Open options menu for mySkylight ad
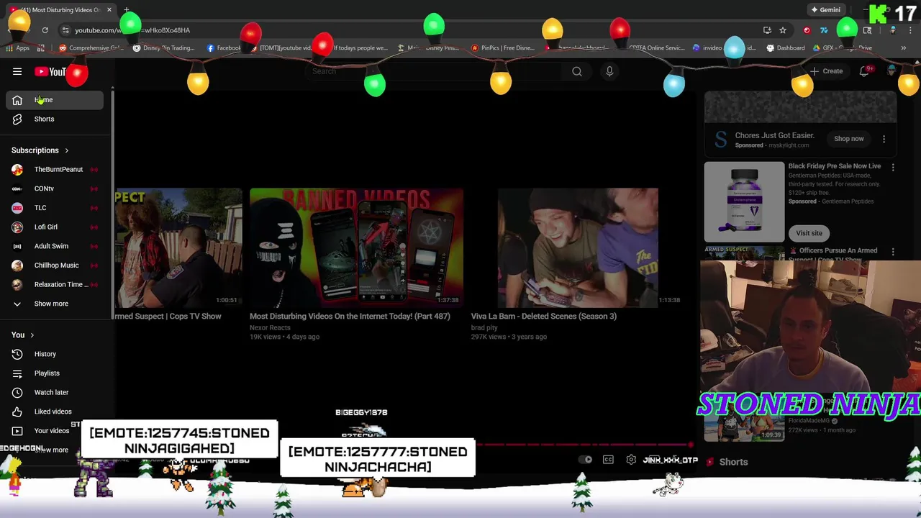The image size is (921, 518). coord(884,139)
